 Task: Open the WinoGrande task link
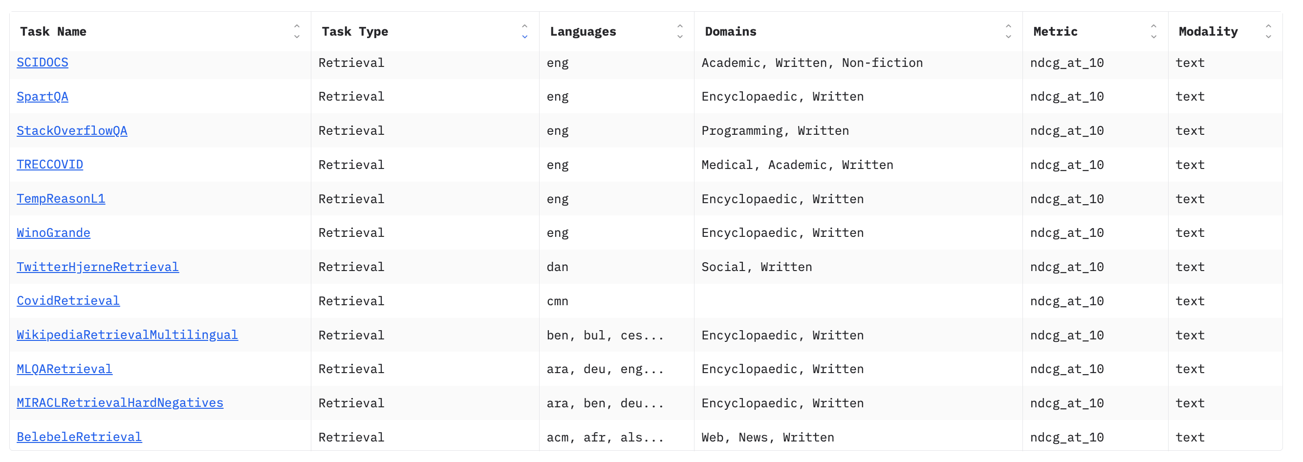pyautogui.click(x=54, y=233)
